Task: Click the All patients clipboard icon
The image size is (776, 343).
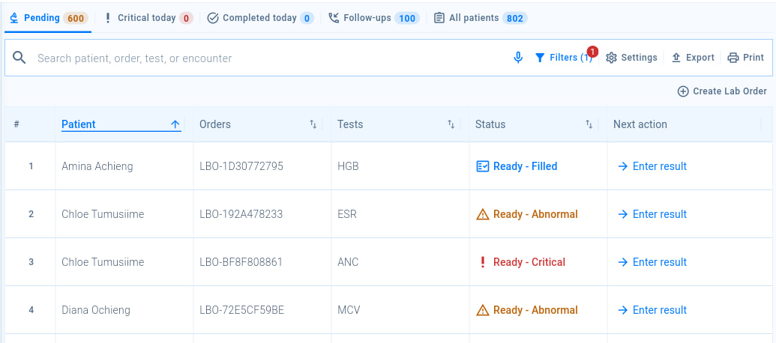Action: pyautogui.click(x=439, y=18)
